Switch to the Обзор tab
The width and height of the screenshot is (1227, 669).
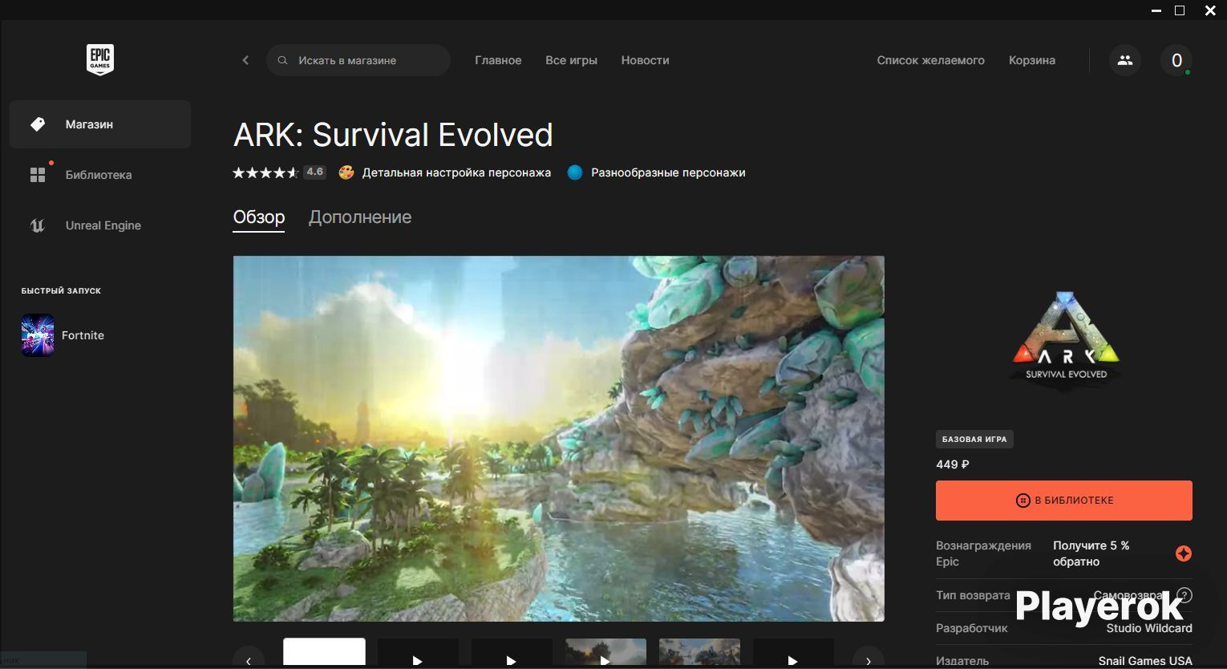(x=259, y=217)
